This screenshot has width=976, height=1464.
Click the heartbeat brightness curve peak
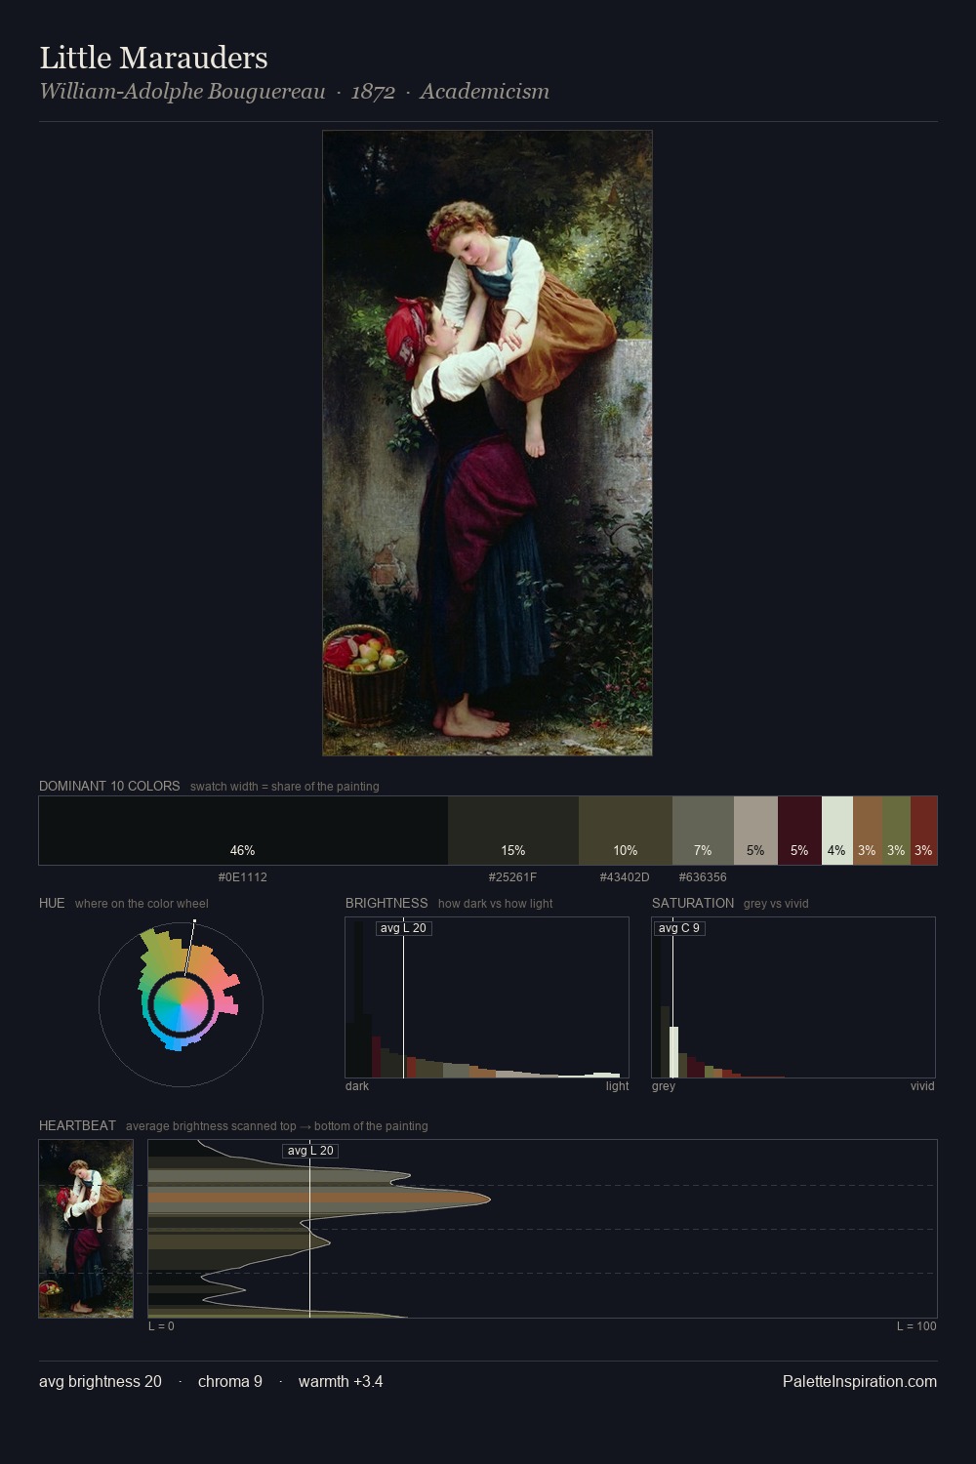(488, 1199)
